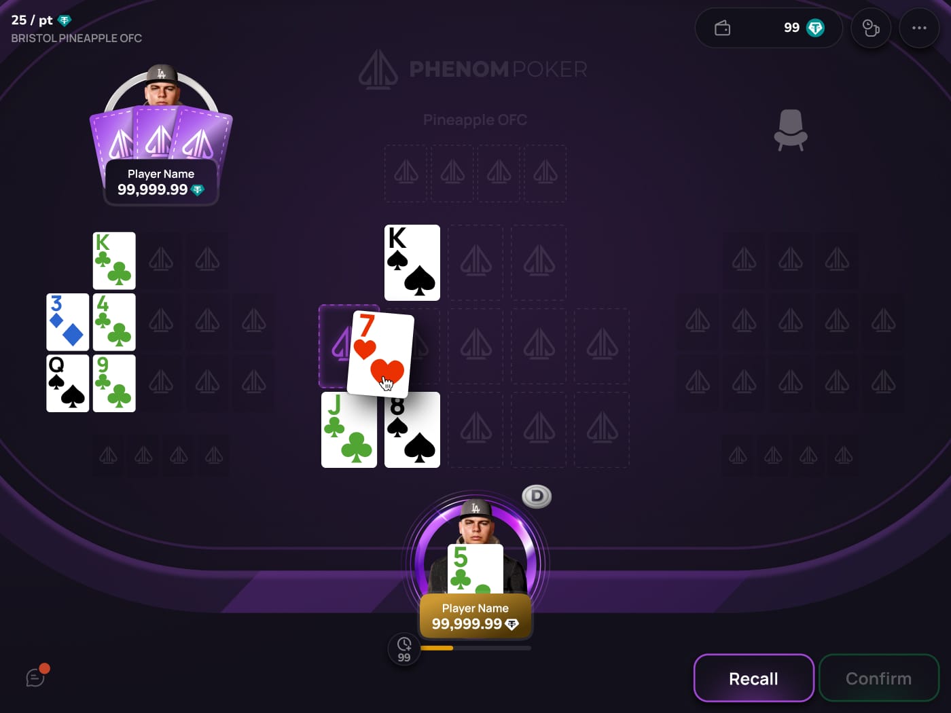Open the coffee cup sit-out icon
This screenshot has height=713, width=951.
point(871,28)
